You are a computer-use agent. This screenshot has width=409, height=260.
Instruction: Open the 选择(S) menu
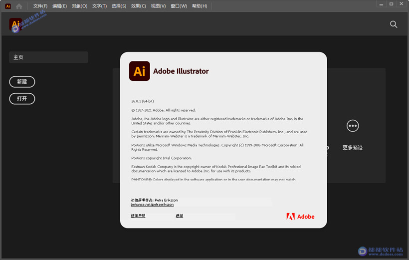click(x=119, y=6)
